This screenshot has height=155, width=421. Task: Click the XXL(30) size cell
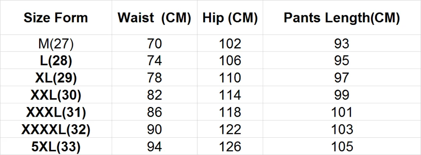pyautogui.click(x=56, y=95)
